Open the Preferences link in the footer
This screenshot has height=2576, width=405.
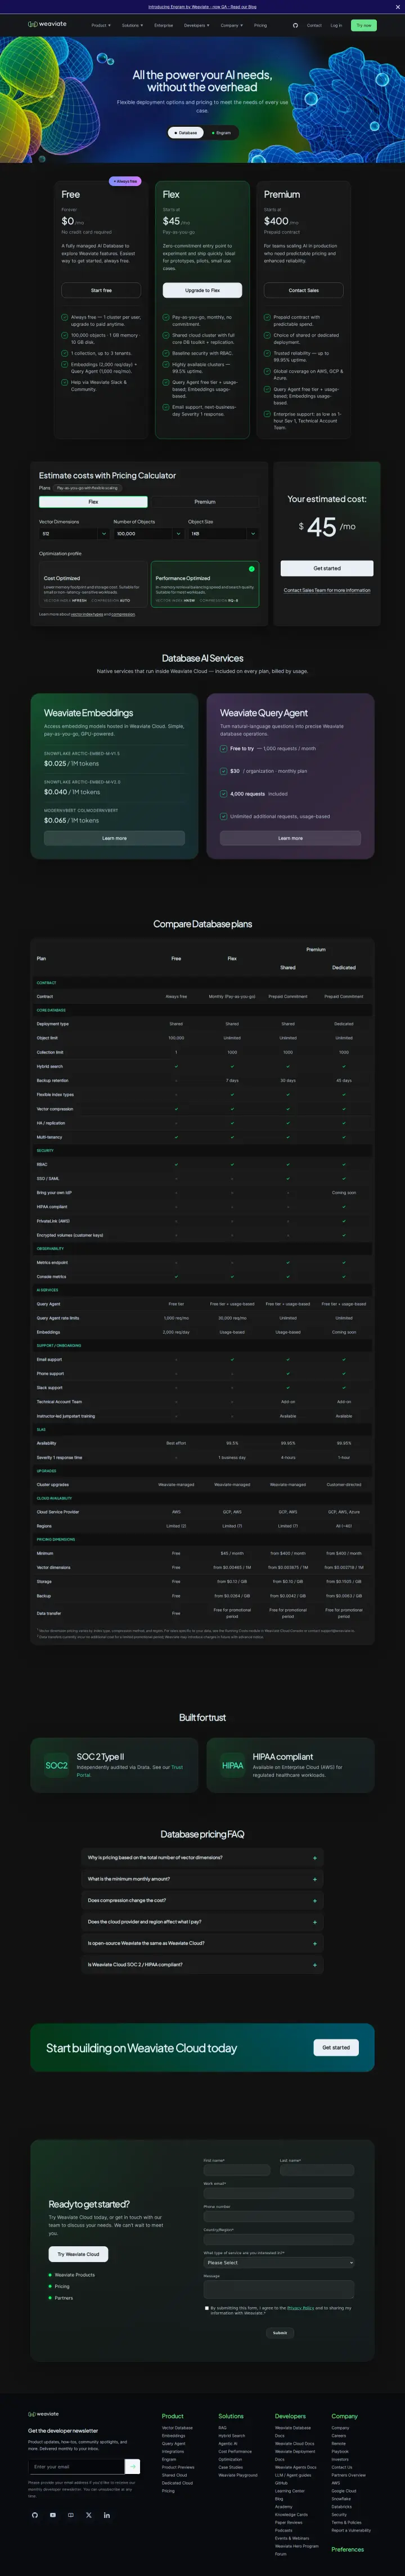(347, 2550)
